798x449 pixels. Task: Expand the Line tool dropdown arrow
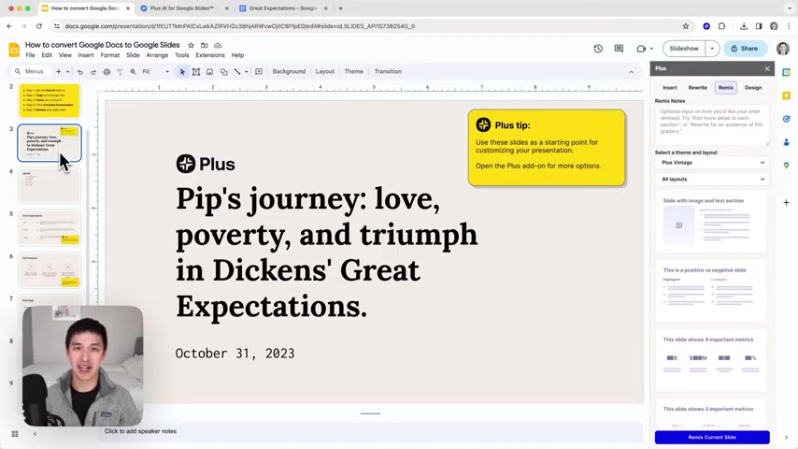pos(247,72)
